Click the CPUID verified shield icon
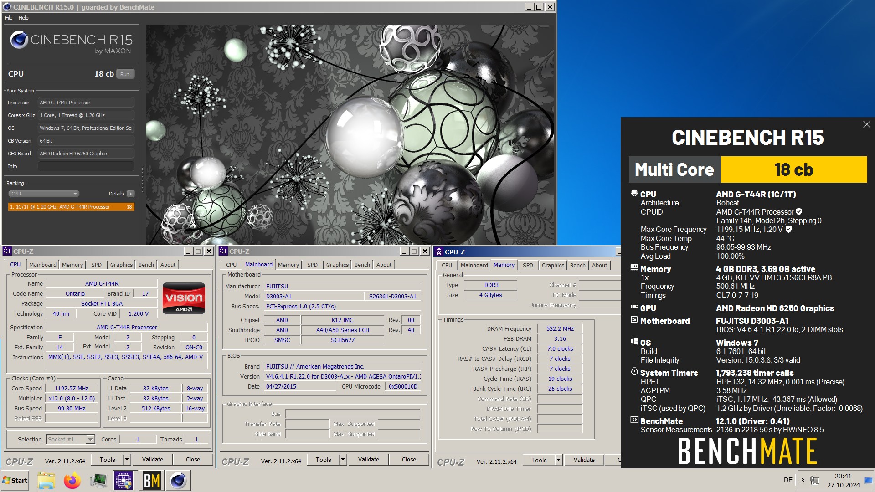875x492 pixels. point(799,212)
